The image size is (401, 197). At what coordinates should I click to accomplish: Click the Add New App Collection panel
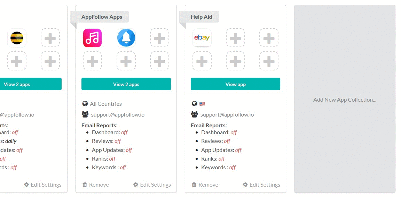tap(345, 99)
